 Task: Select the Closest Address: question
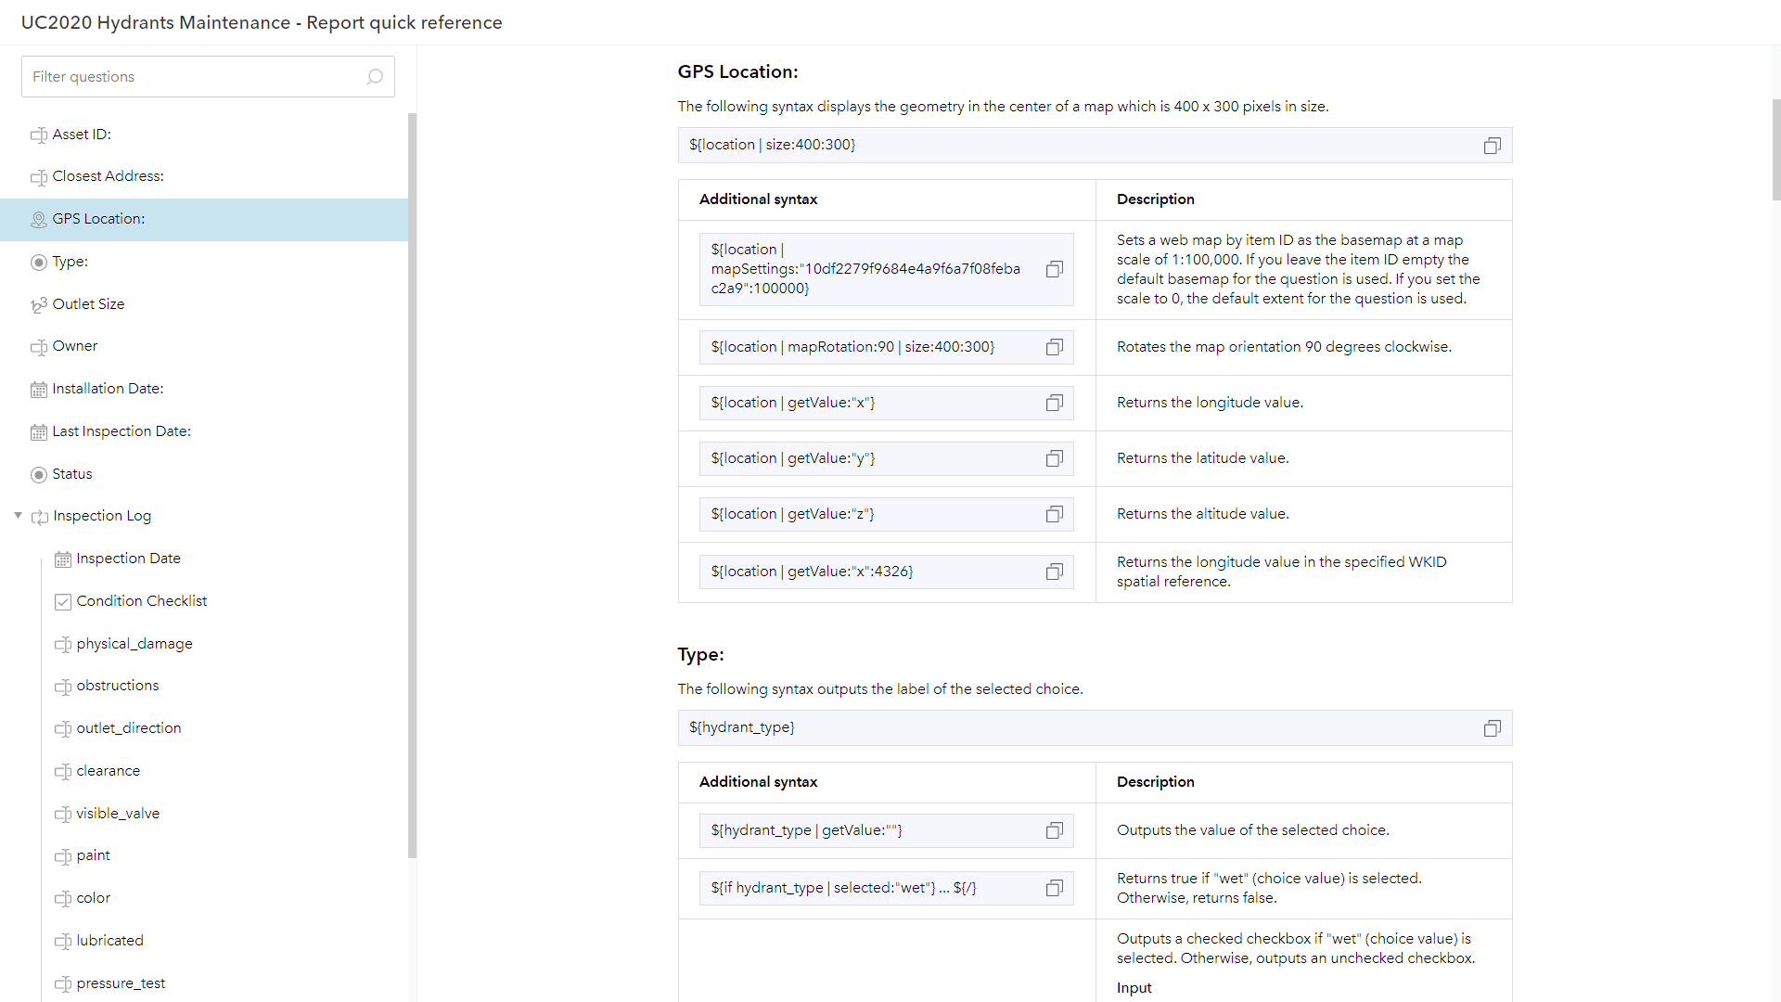pyautogui.click(x=204, y=176)
